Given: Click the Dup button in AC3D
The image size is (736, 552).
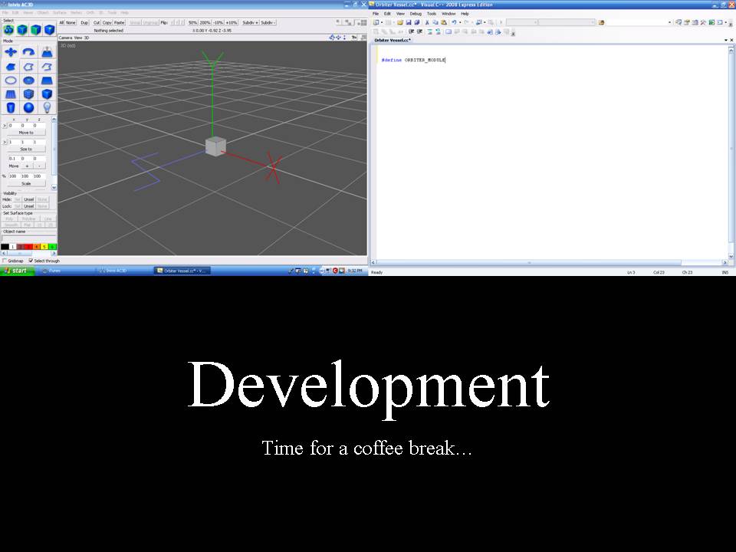Looking at the screenshot, I should point(84,22).
